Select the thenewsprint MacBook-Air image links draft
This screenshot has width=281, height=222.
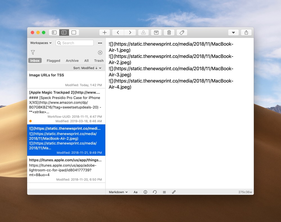click(66, 140)
